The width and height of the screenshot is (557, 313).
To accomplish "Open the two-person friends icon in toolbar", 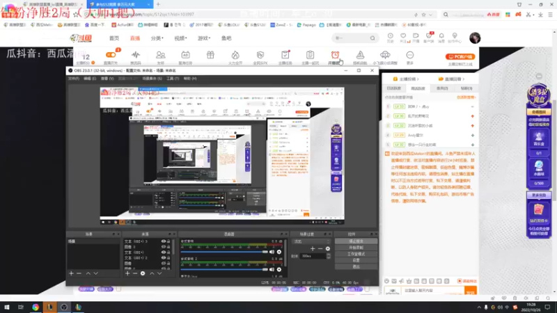I will pyautogui.click(x=161, y=55).
